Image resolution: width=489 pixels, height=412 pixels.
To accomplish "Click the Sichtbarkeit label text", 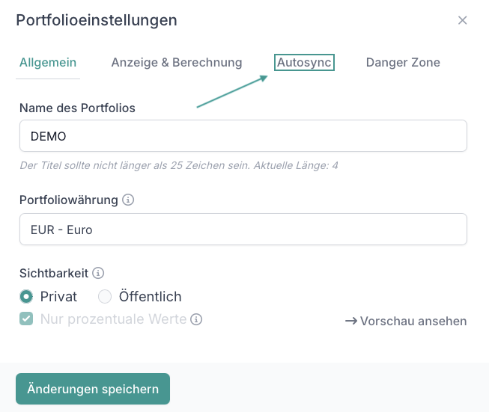I will (54, 273).
